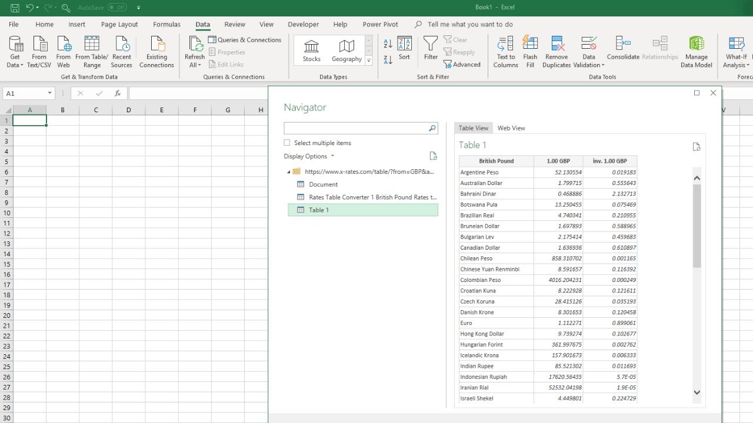Click the Queries & Connections button
753x423 pixels.
(245, 40)
